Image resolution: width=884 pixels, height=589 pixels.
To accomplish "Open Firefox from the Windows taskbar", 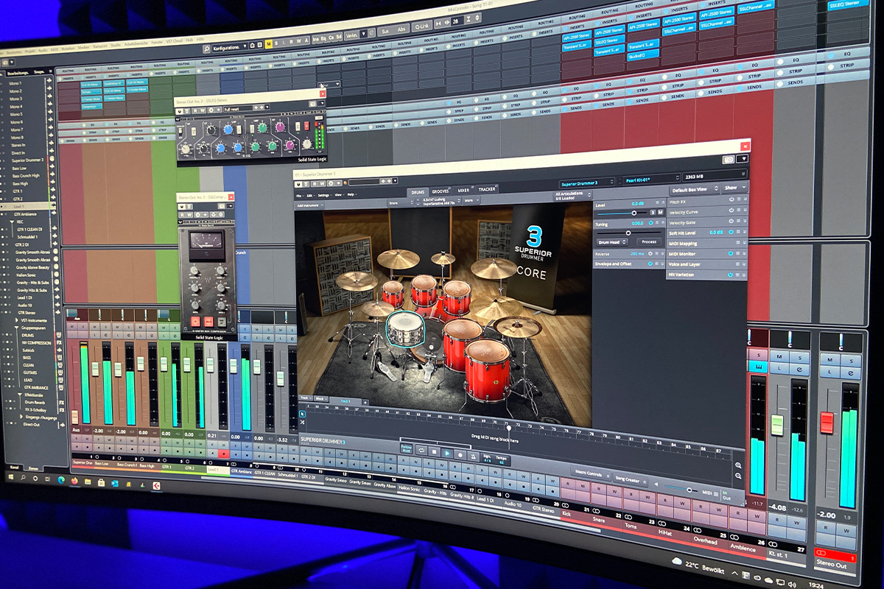I will [x=74, y=481].
